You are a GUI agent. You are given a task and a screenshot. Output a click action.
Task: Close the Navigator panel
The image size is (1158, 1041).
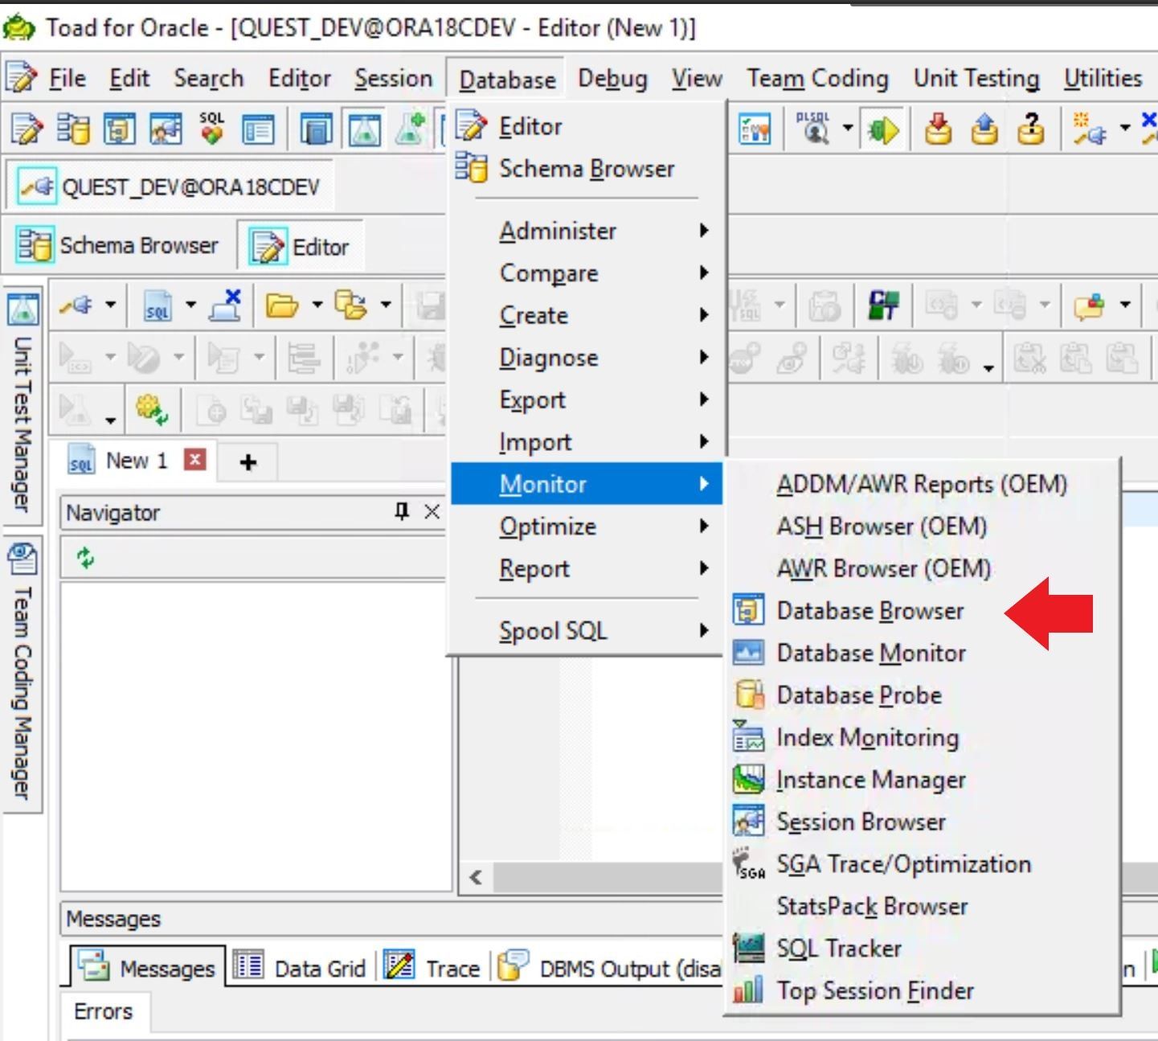tap(432, 511)
